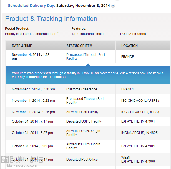Click the INDIANAPOLIS, IN 46251 location cell

[140, 133]
